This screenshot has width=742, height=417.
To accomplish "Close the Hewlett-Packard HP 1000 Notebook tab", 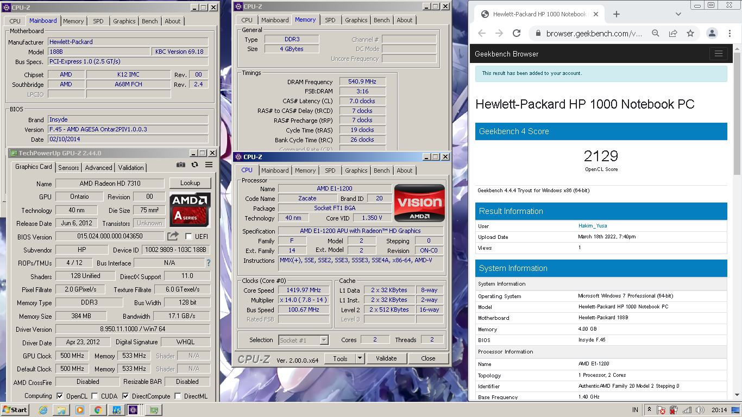I will pos(595,14).
